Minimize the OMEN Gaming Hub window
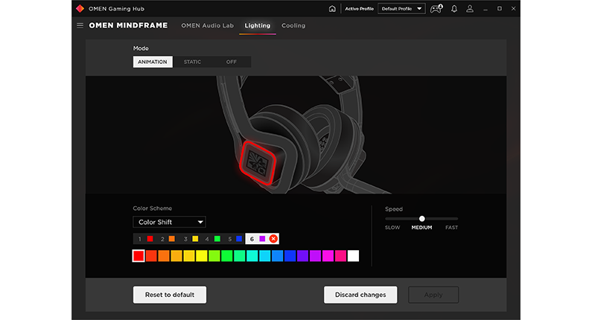This screenshot has height=320, width=592. (x=486, y=9)
